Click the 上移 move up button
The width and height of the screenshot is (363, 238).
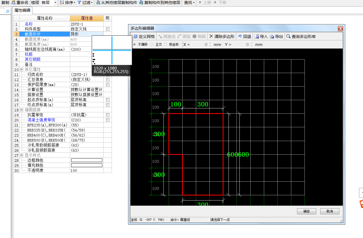point(205,2)
